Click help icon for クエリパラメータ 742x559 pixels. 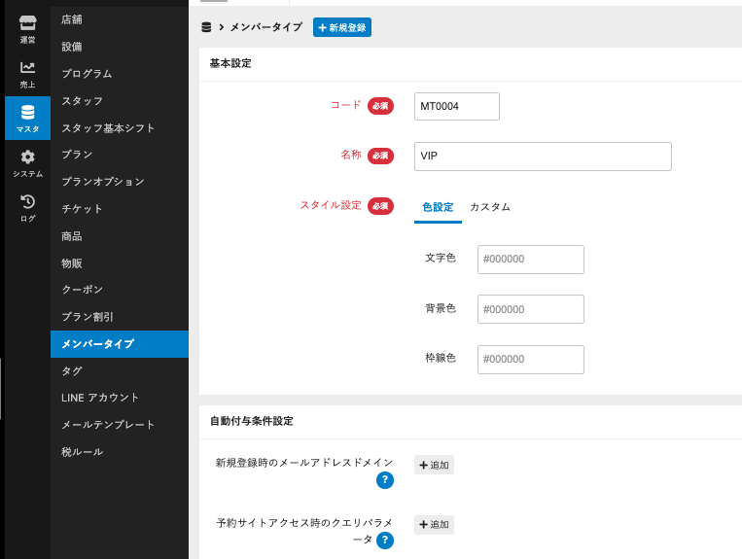pos(385,541)
